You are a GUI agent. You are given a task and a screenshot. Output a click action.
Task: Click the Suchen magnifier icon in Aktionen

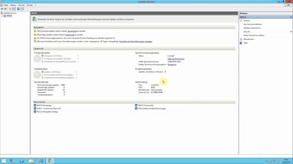click(241, 20)
